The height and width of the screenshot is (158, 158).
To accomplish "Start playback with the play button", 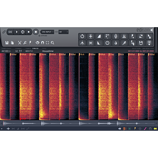I will click(17, 32).
